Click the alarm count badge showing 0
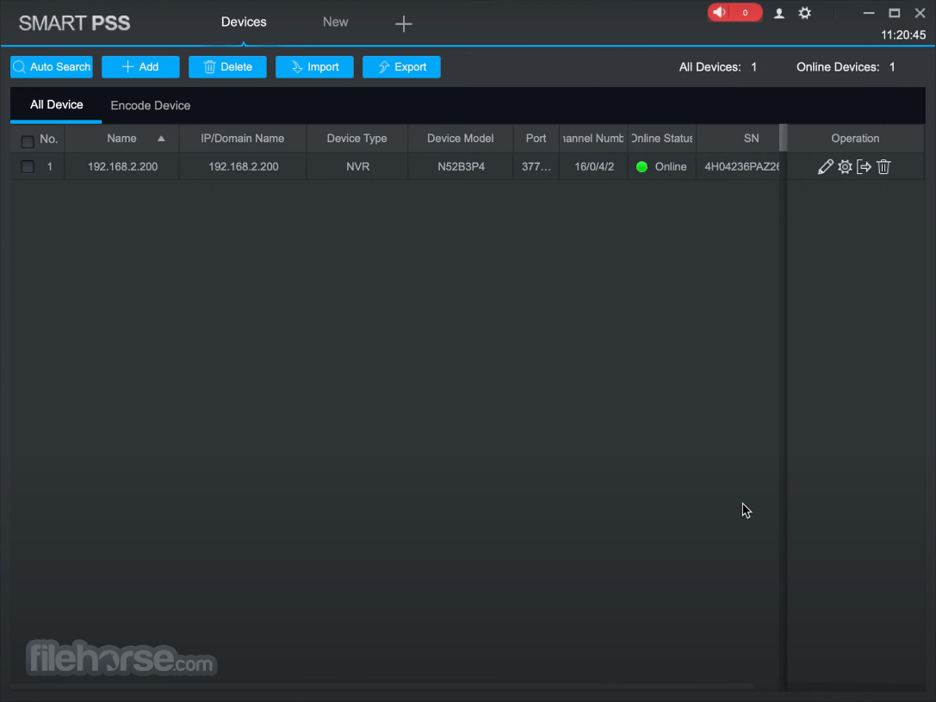Screen dimensions: 936x702 [x=745, y=13]
